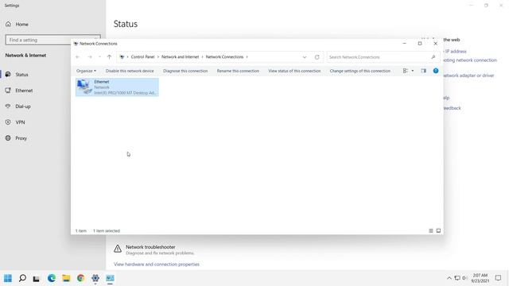Expand the address bar history dropdown
Viewport: 509px width, 286px height.
(x=305, y=57)
